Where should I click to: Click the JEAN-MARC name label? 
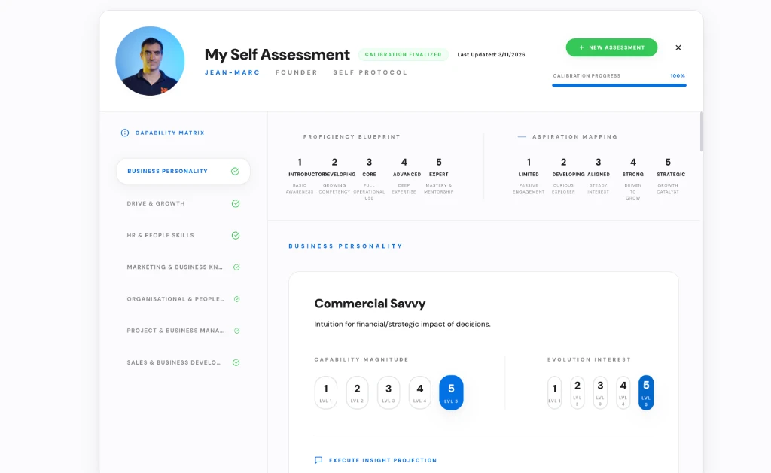(x=232, y=72)
